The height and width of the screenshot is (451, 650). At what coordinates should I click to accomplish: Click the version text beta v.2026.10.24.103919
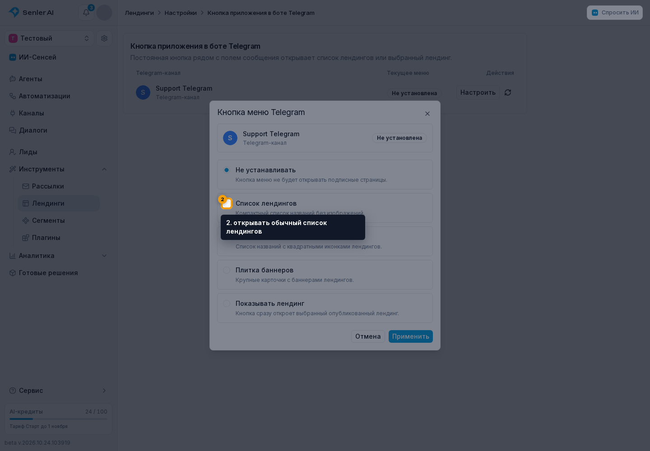[x=37, y=443]
